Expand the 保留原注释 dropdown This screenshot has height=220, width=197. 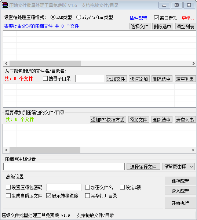pos(179,166)
